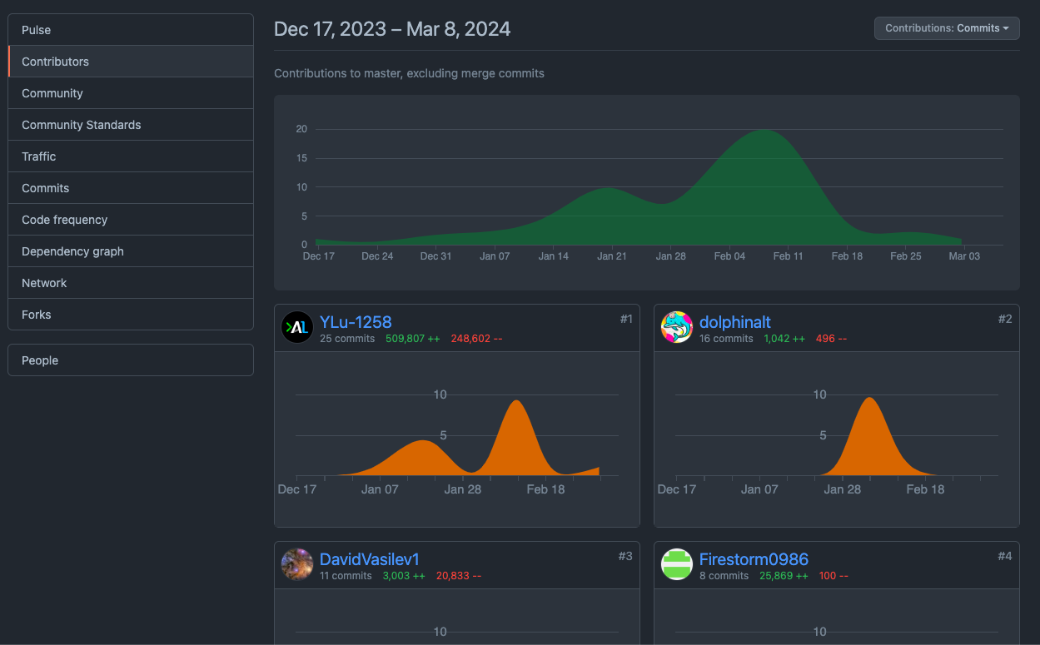The image size is (1040, 645).
Task: Click DavidVasilev1's avatar
Action: tap(297, 565)
